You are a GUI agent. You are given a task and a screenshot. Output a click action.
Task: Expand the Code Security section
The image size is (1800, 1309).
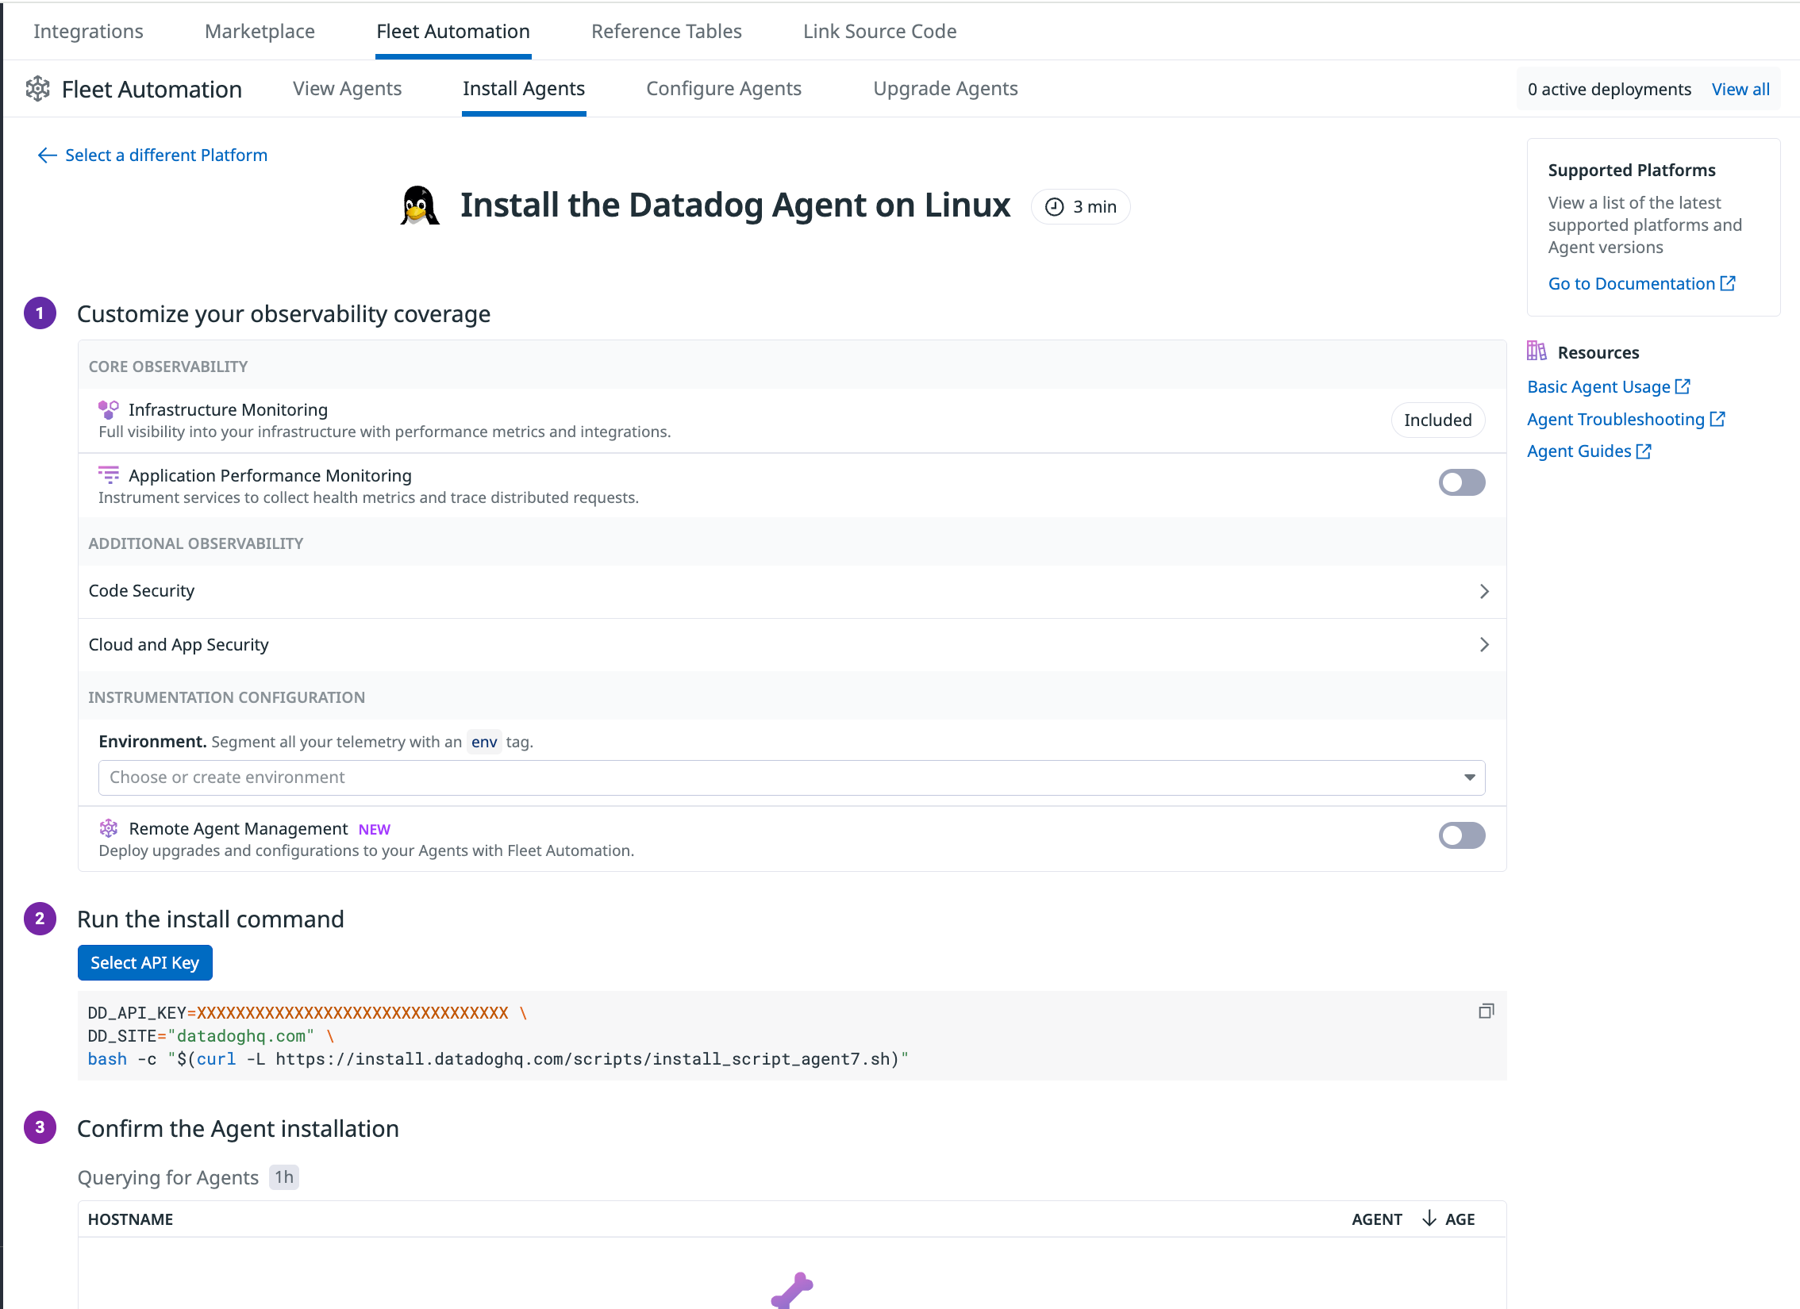1483,591
